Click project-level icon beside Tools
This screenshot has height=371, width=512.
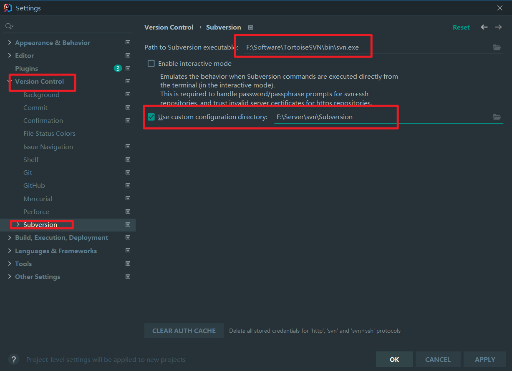[x=128, y=264]
